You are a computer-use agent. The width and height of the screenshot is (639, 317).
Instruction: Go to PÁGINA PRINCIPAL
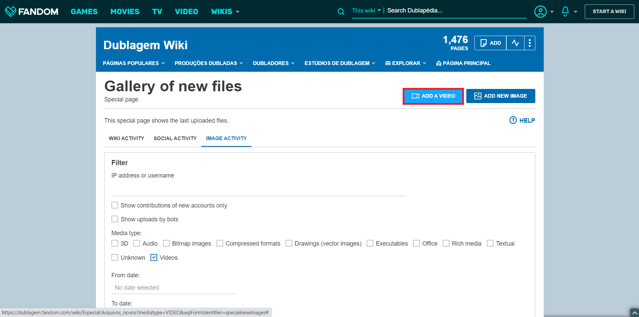coord(463,63)
